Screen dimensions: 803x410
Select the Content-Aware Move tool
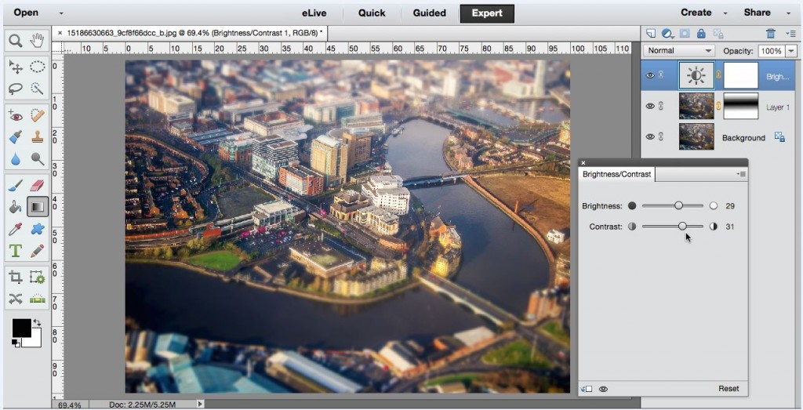coord(16,299)
